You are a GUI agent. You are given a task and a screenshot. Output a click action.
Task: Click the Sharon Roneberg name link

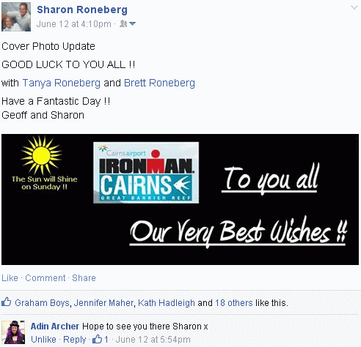tap(82, 10)
